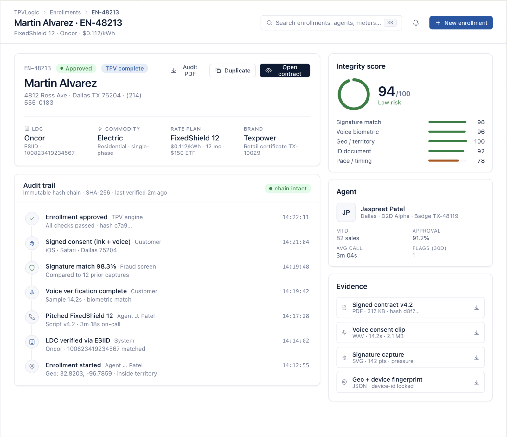This screenshot has height=437, width=507.
Task: Click microphone icon for Voice verification event
Action: [32, 292]
